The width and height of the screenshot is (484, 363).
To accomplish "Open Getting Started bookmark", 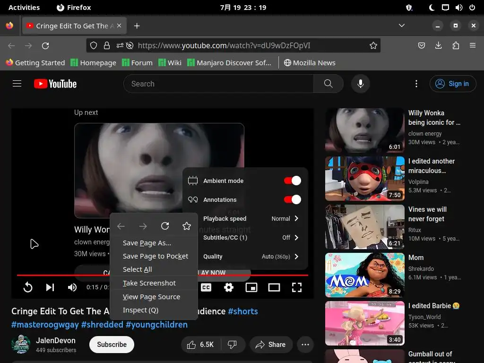I will pos(35,63).
